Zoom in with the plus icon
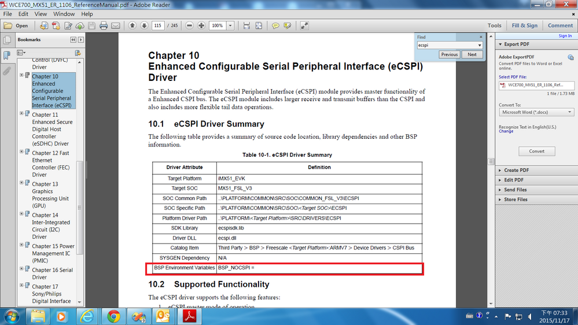 (x=201, y=25)
